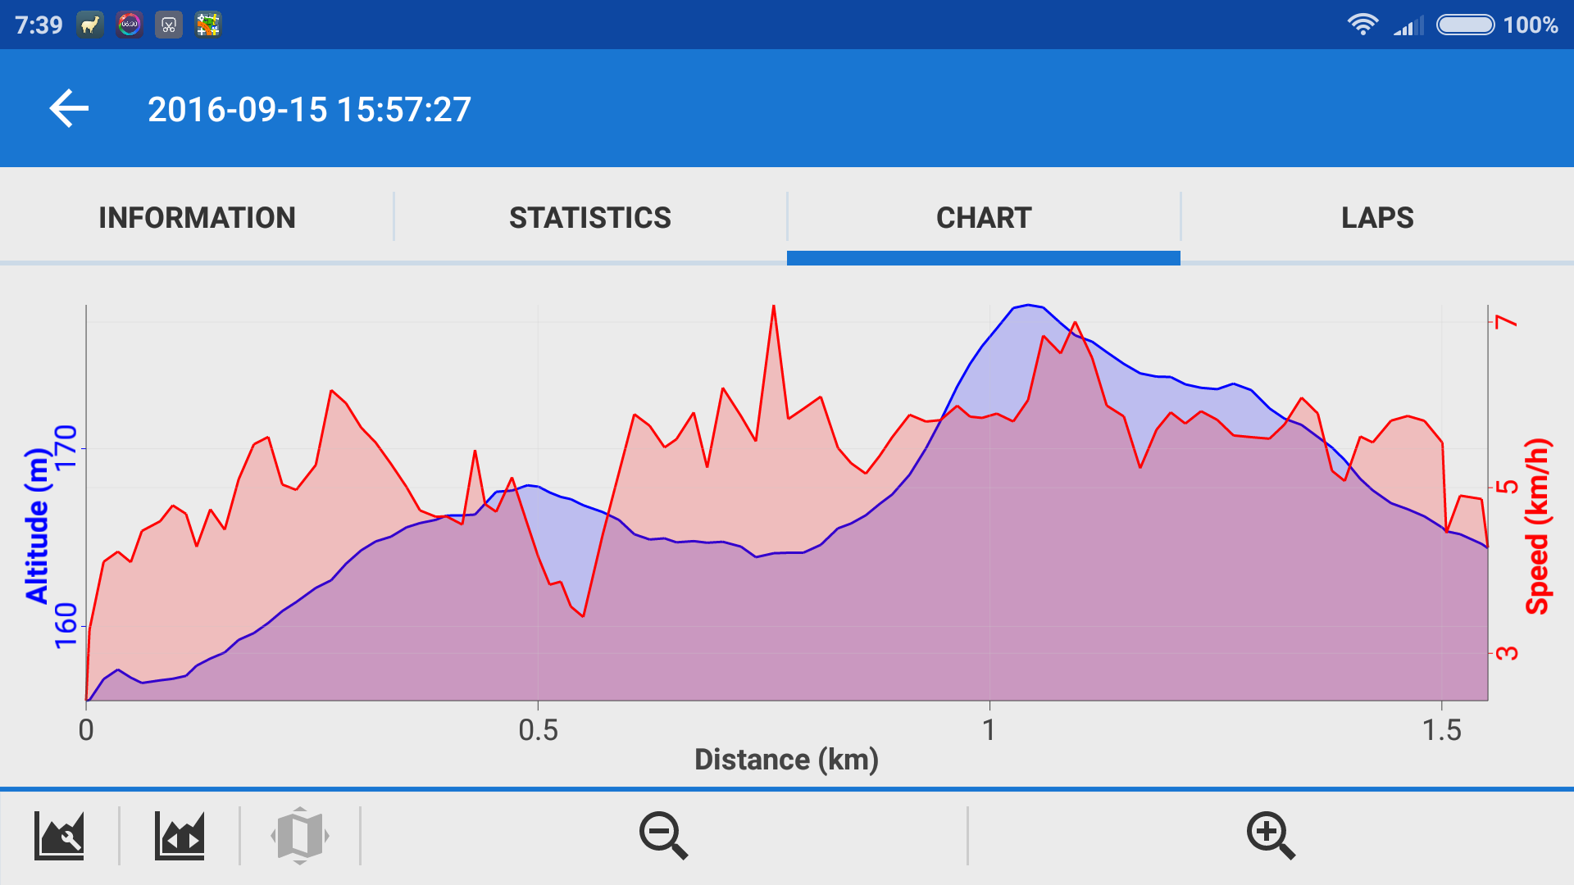This screenshot has width=1574, height=885.
Task: Tap the battery indicator icon
Action: coord(1466,25)
